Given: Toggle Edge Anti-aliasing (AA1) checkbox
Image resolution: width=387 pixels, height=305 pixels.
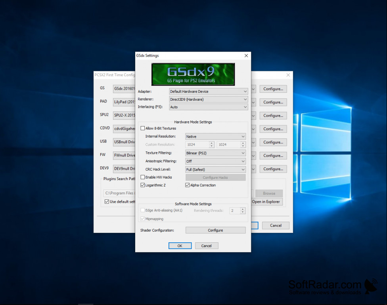Looking at the screenshot, I should coord(143,210).
